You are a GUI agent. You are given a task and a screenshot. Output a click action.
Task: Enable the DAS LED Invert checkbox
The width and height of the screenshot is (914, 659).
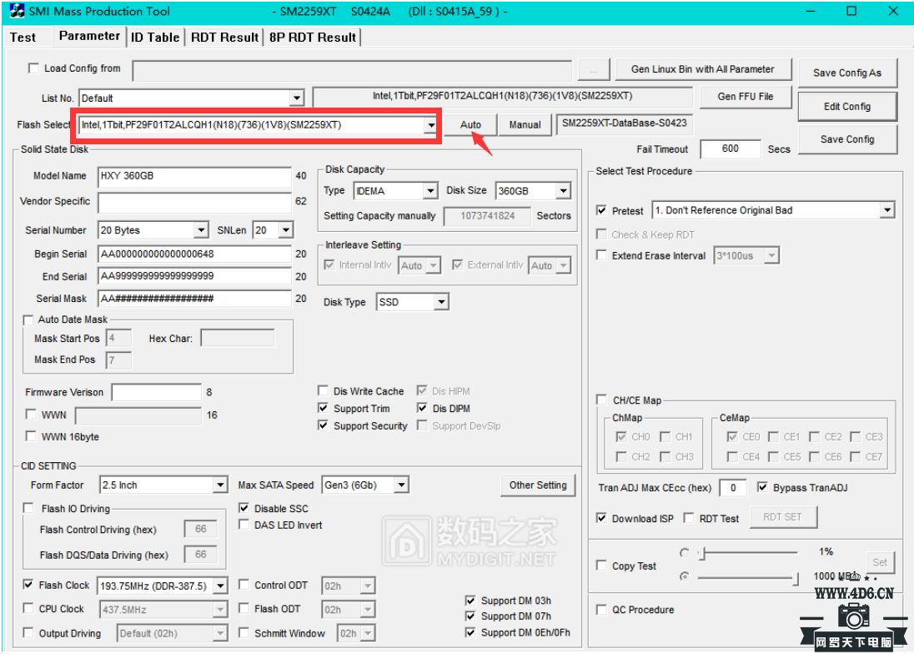point(244,526)
